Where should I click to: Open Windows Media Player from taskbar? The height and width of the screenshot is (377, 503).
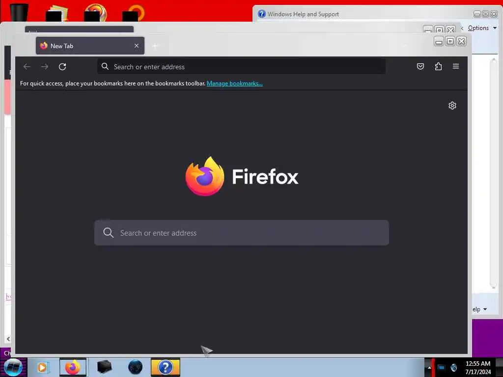click(x=42, y=367)
